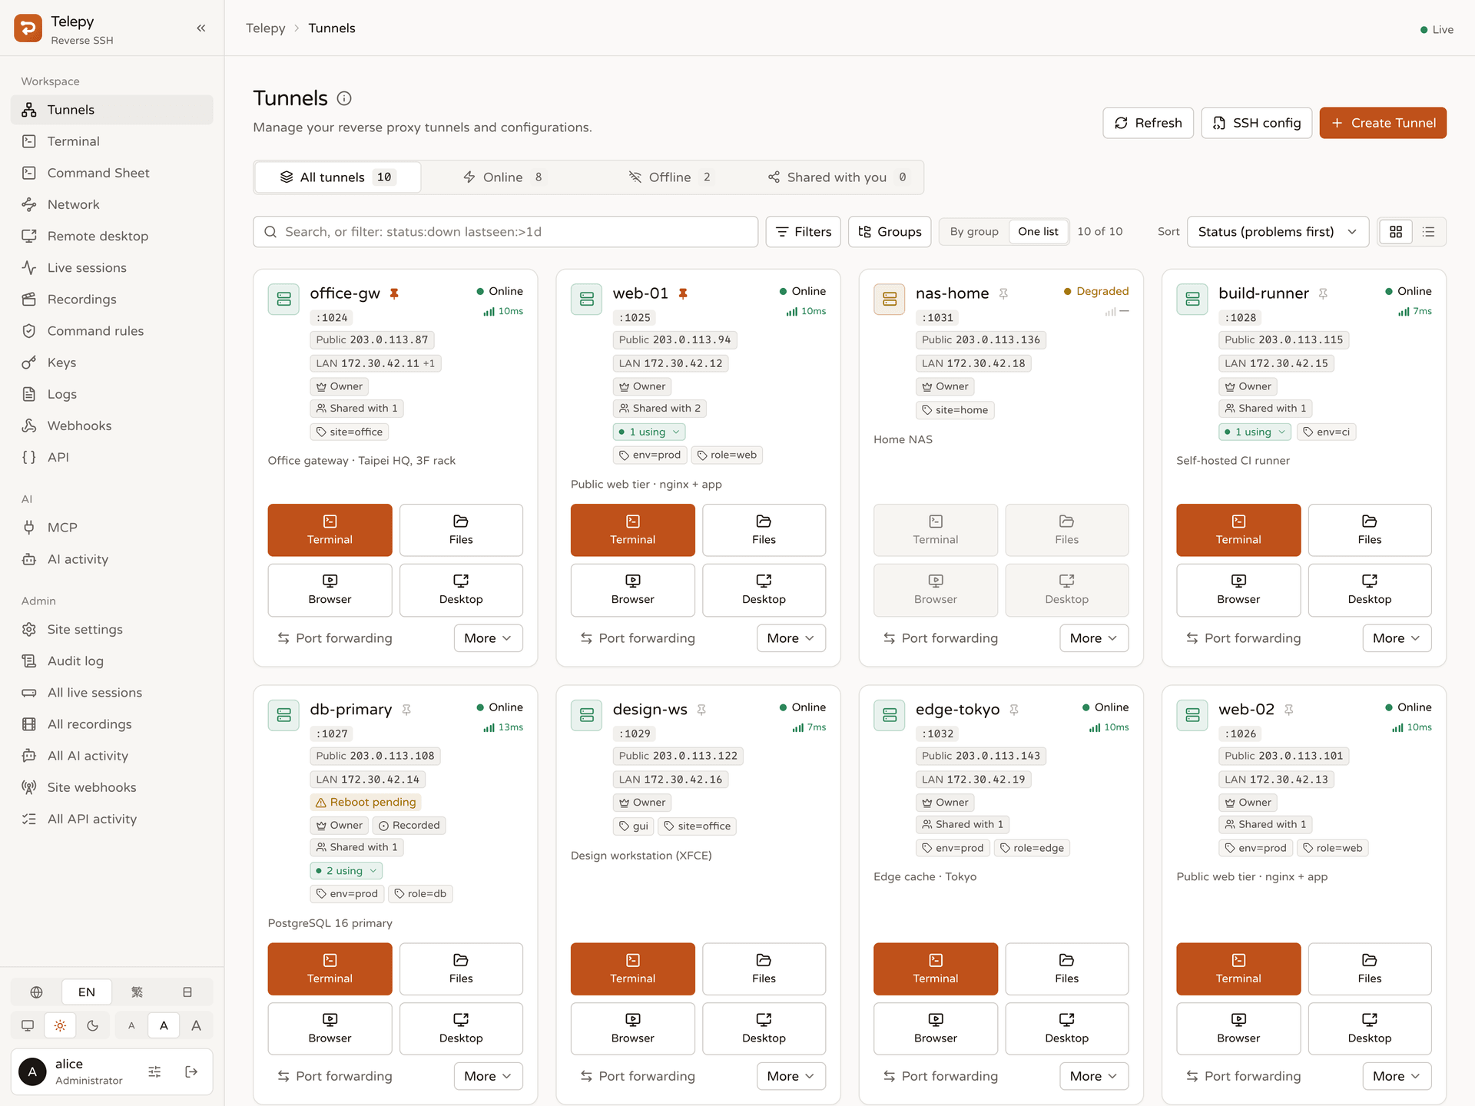
Task: Expand the More menu on office-gw
Action: pyautogui.click(x=488, y=638)
